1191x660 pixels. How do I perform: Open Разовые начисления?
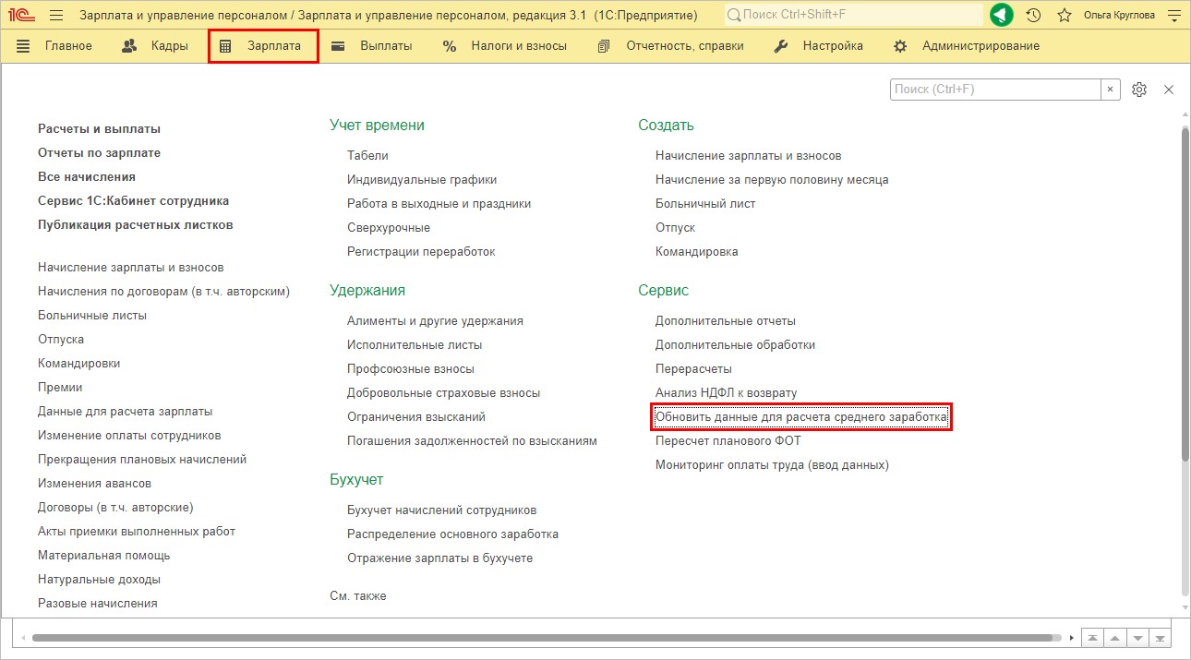(x=98, y=604)
